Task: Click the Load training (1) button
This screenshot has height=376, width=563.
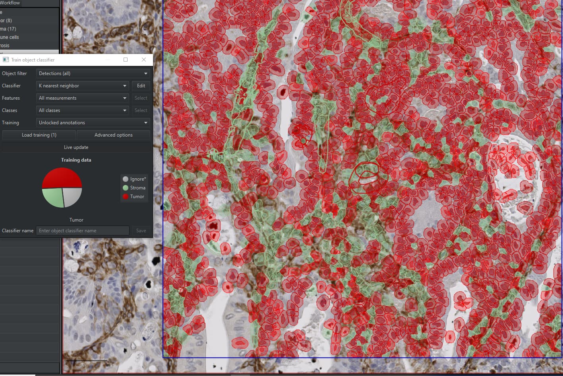Action: coord(39,135)
